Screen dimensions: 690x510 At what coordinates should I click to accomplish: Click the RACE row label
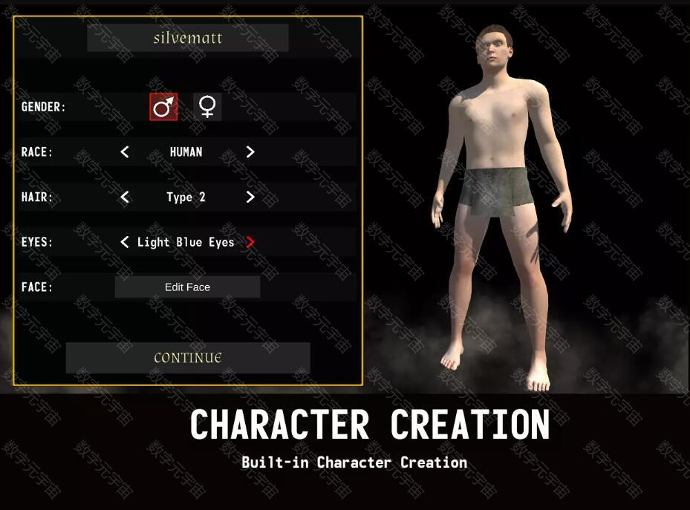37,152
